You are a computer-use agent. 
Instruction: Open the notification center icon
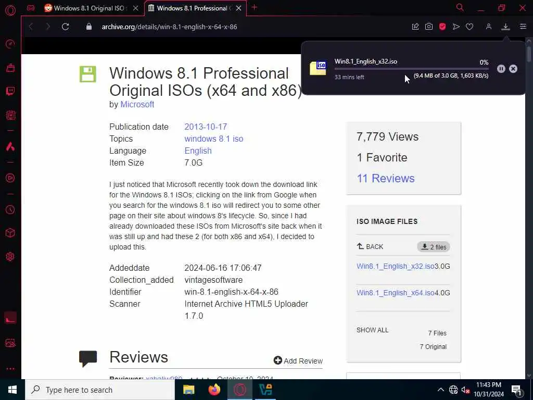coord(516,390)
